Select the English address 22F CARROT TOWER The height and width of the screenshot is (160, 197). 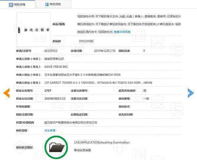click(98, 83)
